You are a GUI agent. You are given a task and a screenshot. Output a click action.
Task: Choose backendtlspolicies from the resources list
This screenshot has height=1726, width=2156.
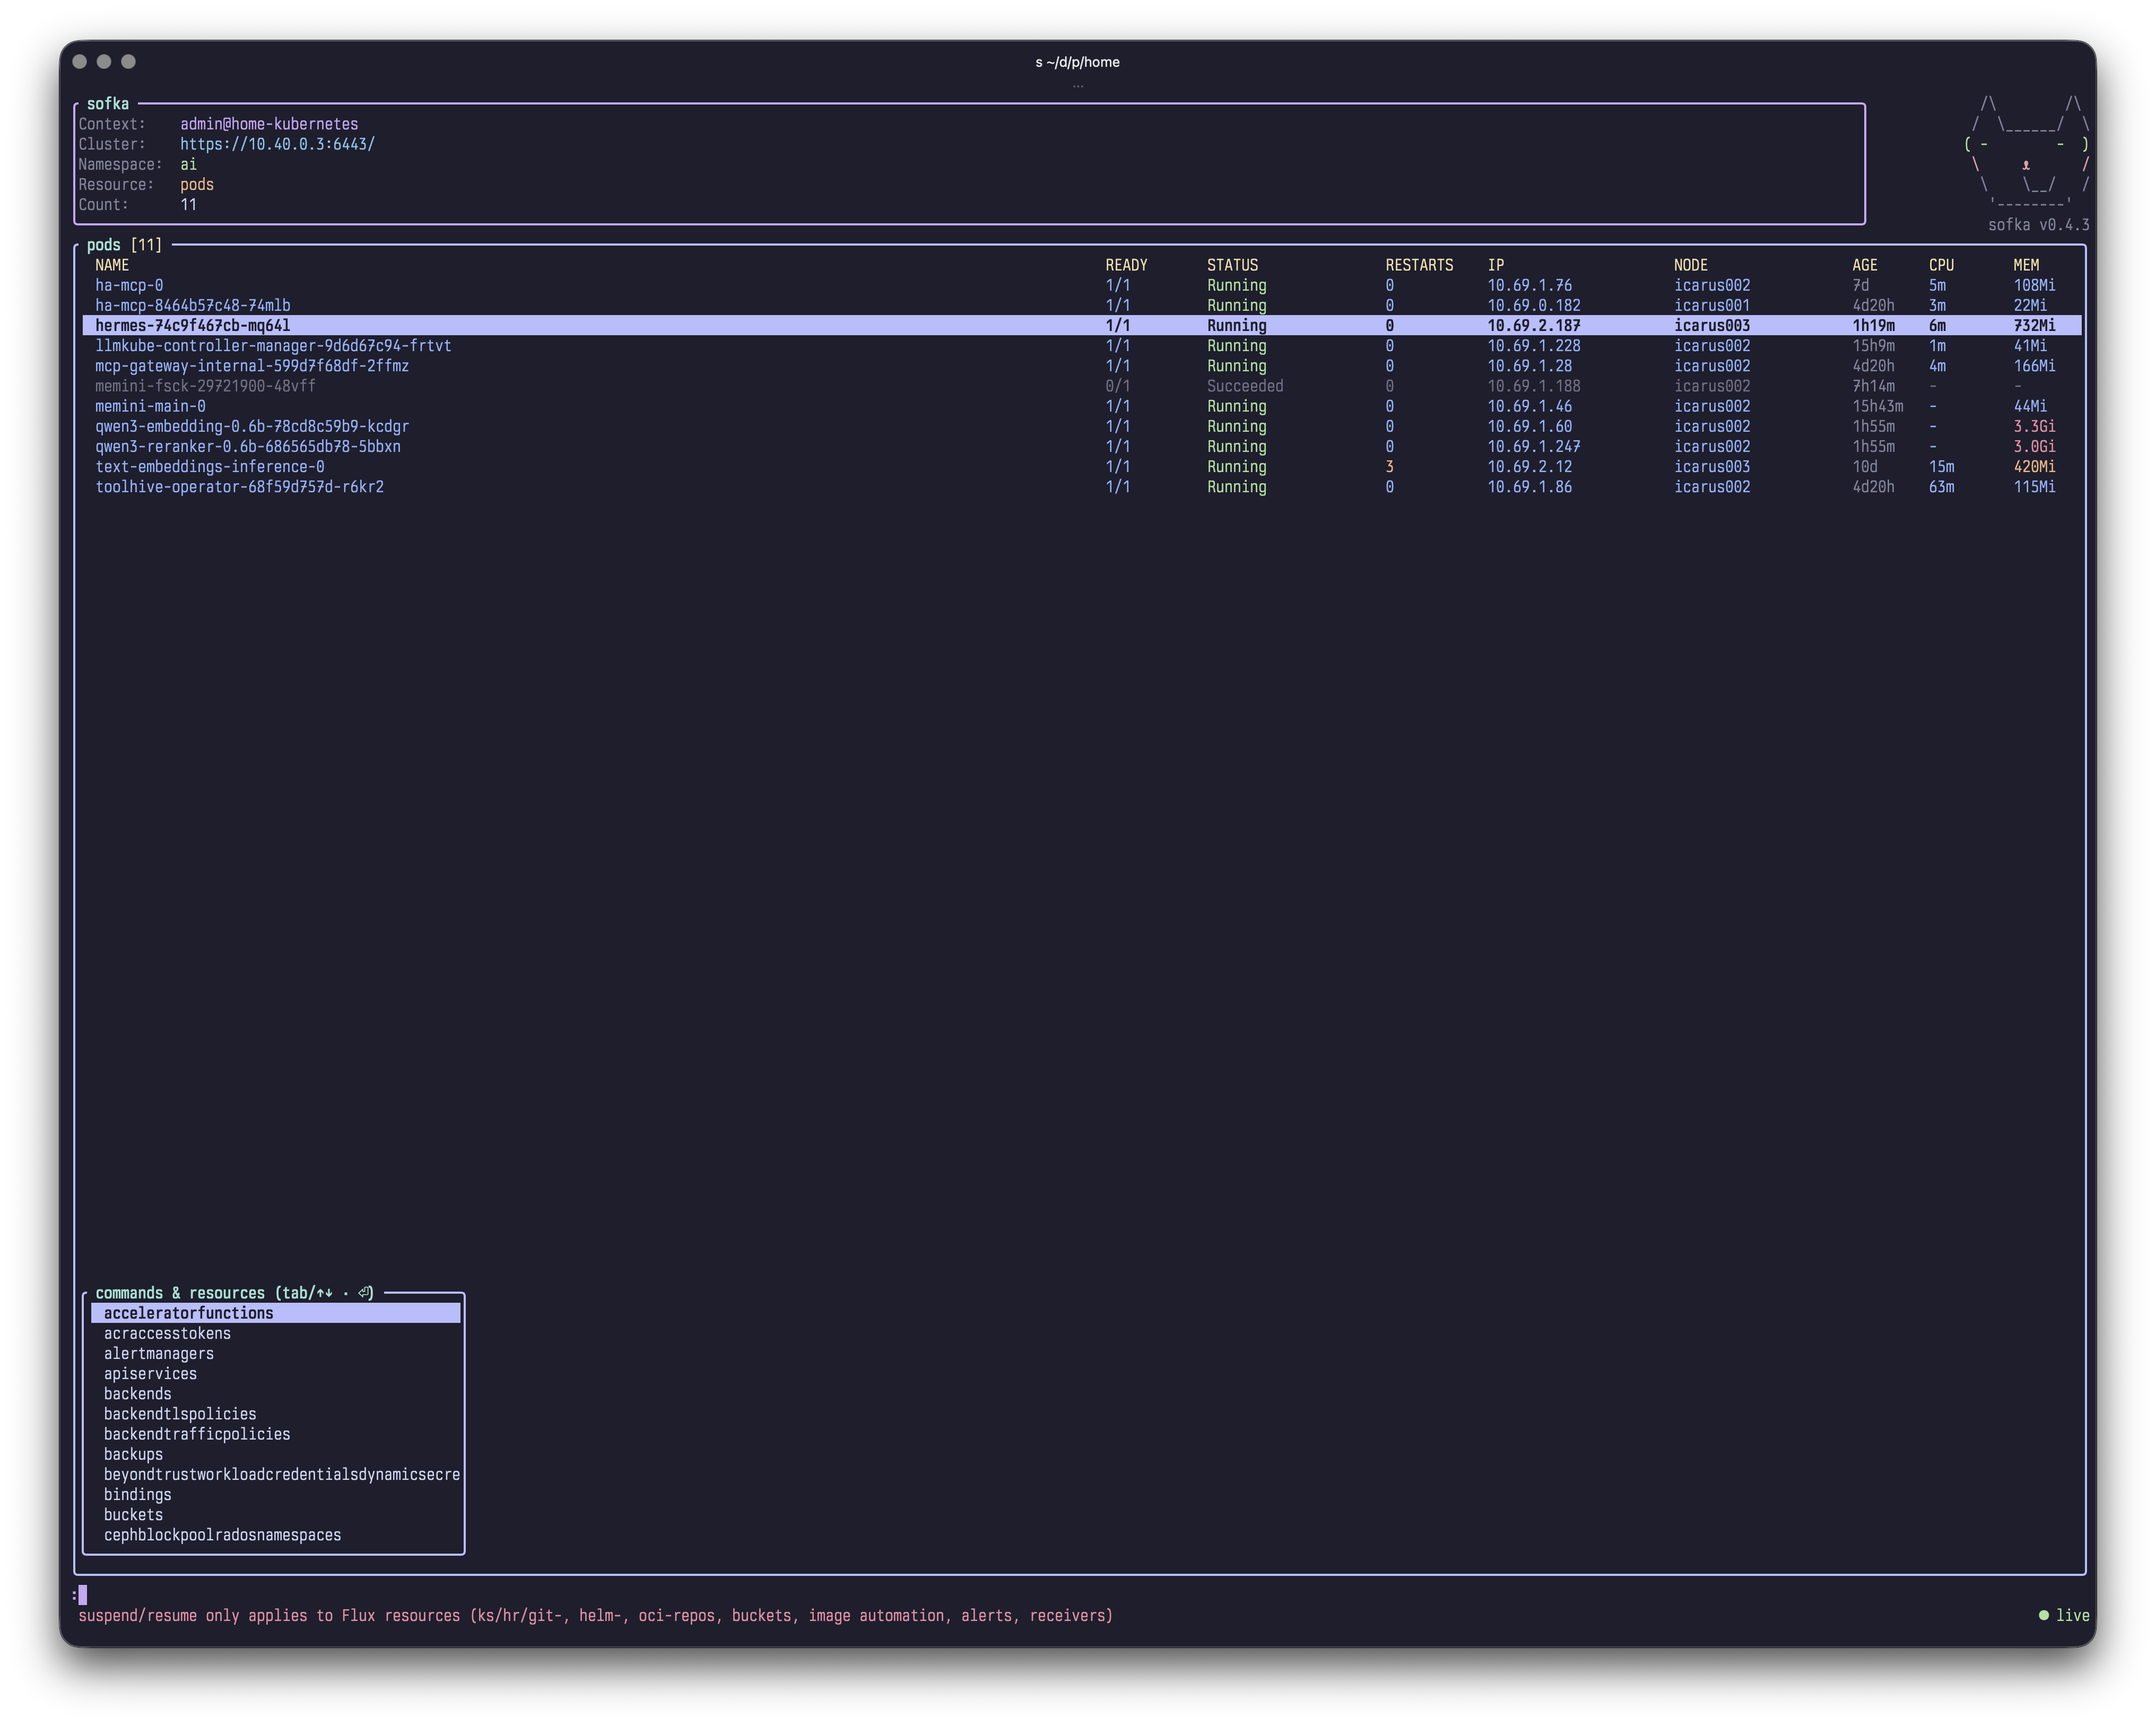tap(276, 1414)
